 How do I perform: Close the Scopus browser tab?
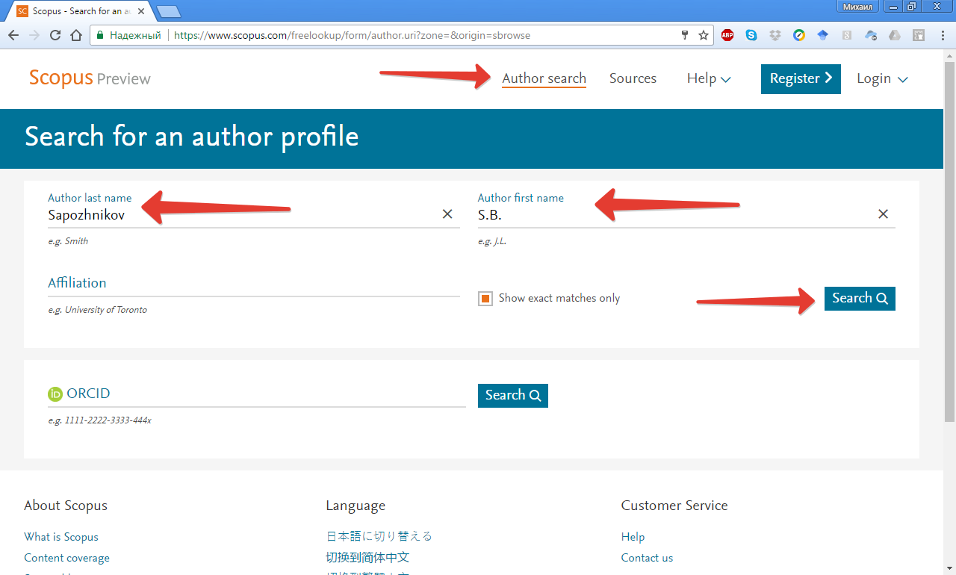(x=141, y=11)
